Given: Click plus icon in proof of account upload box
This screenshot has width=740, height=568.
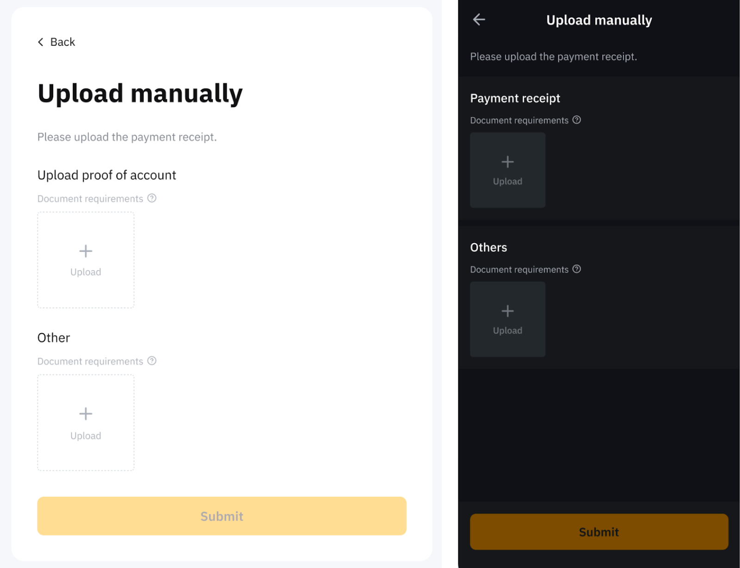Looking at the screenshot, I should (x=86, y=251).
